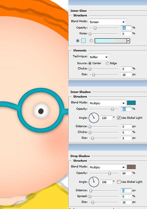This screenshot has width=147, height=209.
Task: Click Inner Shadow Opacity slider handle
Action: point(113,109)
